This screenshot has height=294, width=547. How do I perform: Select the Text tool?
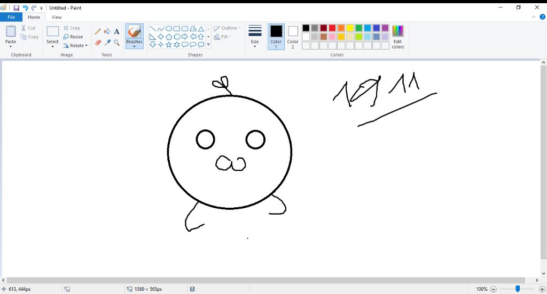(116, 31)
